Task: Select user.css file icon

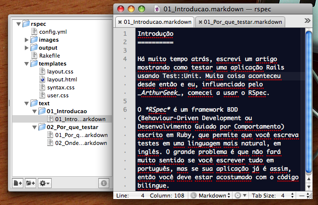Action: [42, 95]
